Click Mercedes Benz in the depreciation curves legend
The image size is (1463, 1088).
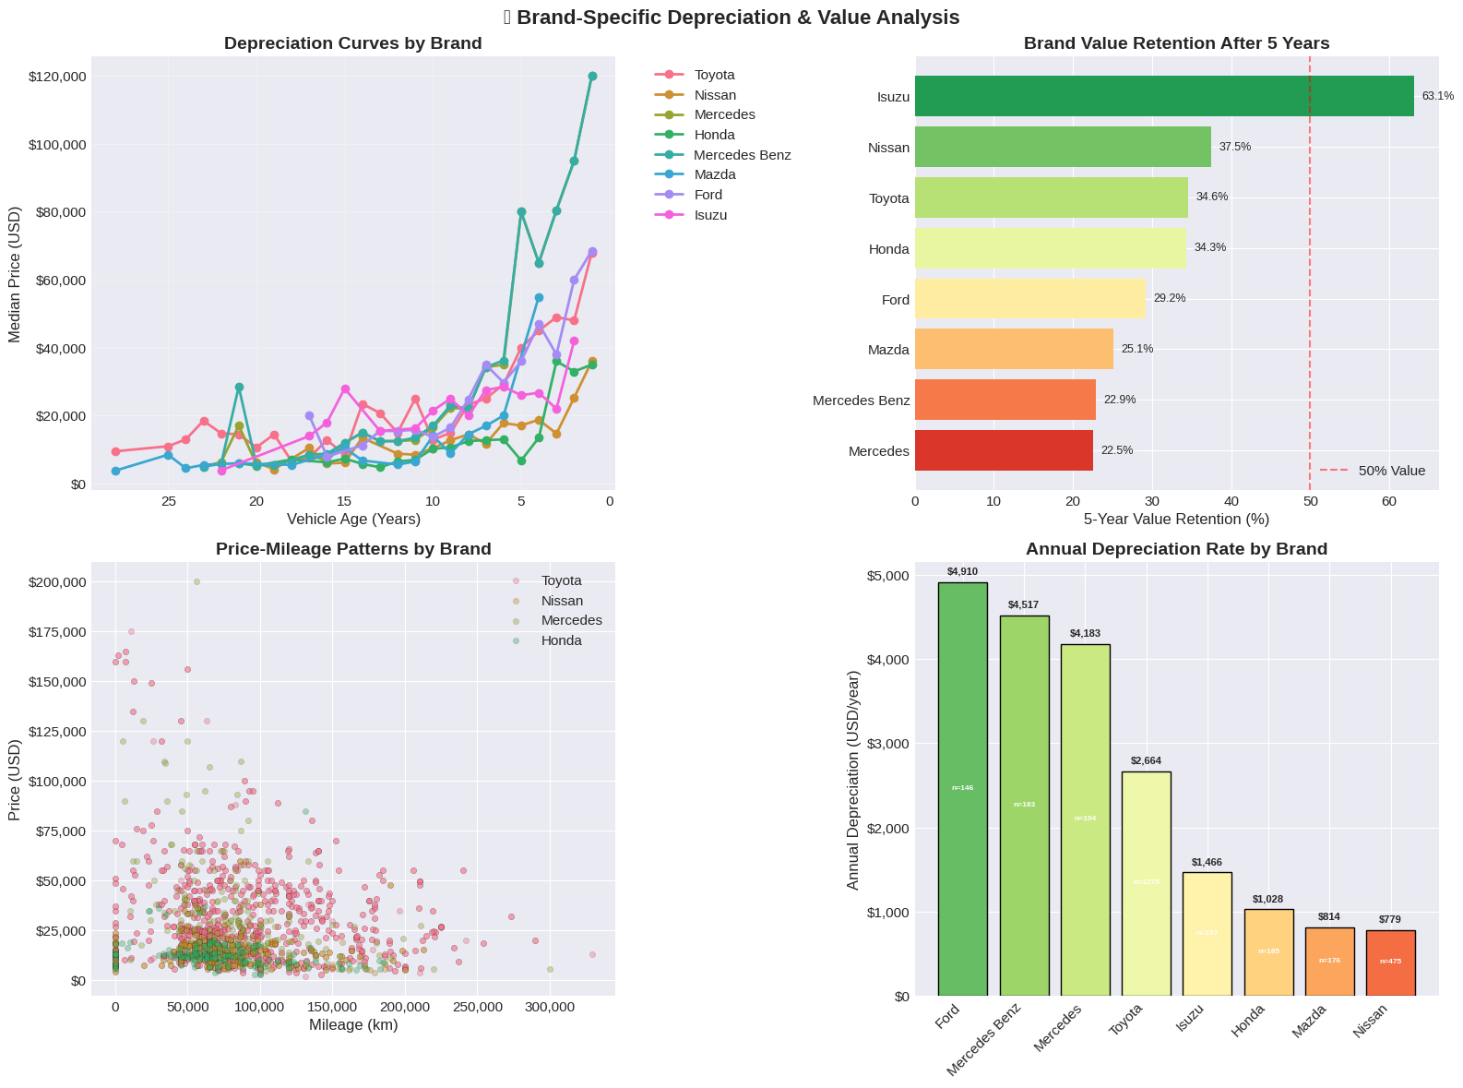(x=722, y=155)
